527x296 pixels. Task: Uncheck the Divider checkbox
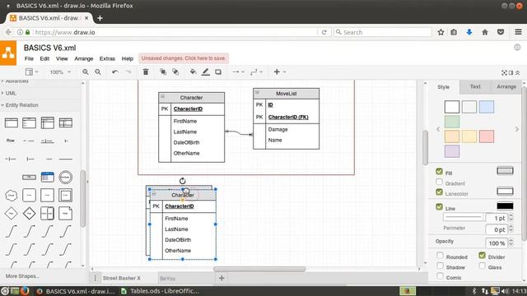point(482,256)
